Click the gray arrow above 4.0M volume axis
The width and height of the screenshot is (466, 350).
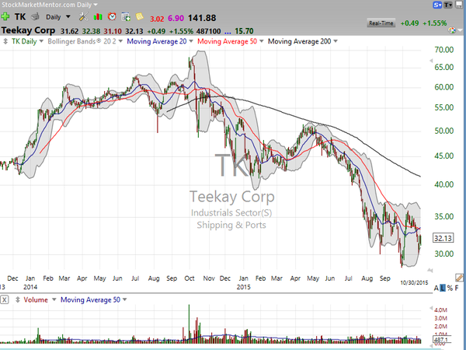430,308
